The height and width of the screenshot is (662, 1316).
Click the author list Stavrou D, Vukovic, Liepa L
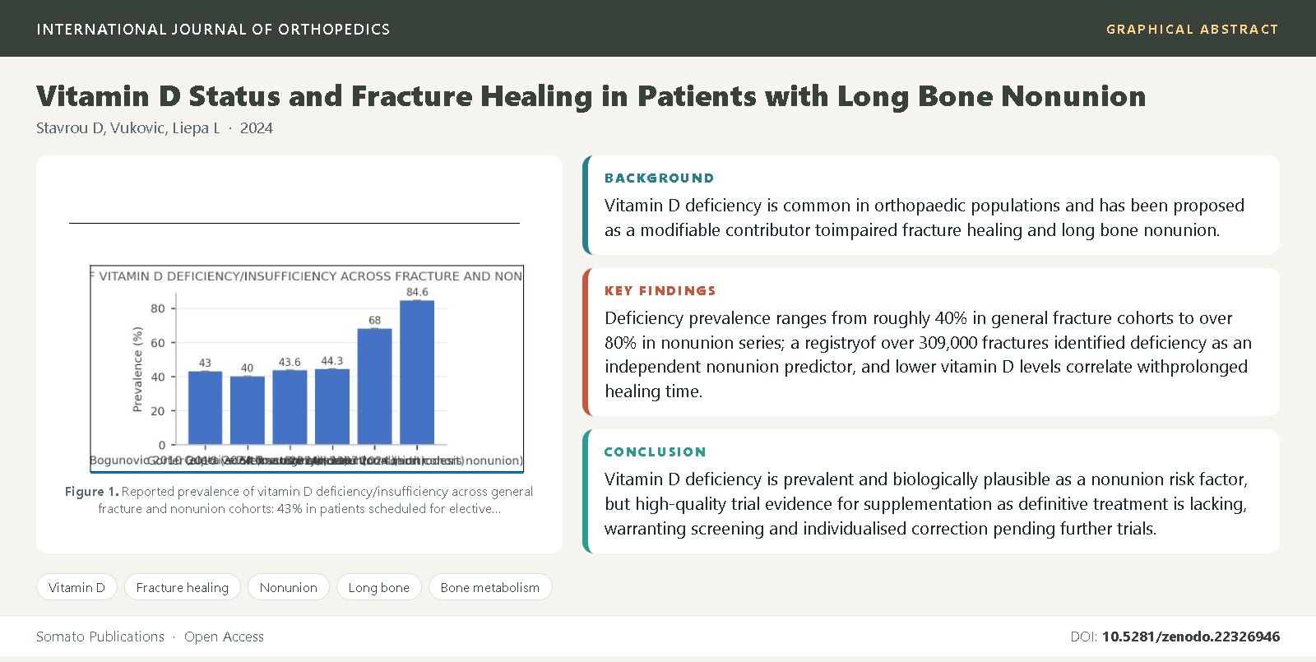point(128,128)
